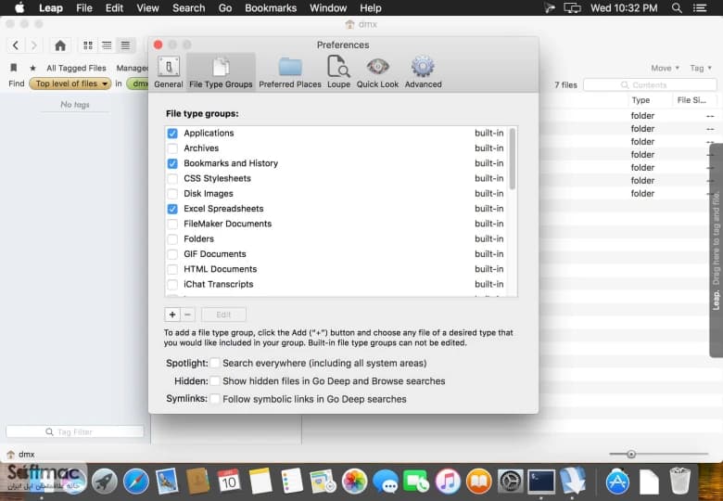This screenshot has height=501, width=723.
Task: Open Quick Look preferences
Action: (377, 72)
